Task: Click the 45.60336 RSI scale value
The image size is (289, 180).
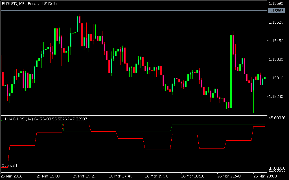Action: 277,118
